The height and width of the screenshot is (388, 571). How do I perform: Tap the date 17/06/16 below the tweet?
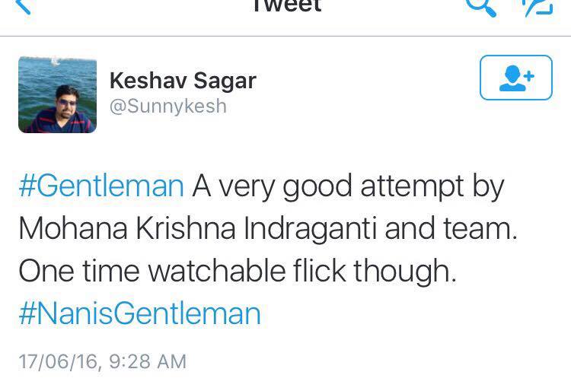(x=59, y=361)
